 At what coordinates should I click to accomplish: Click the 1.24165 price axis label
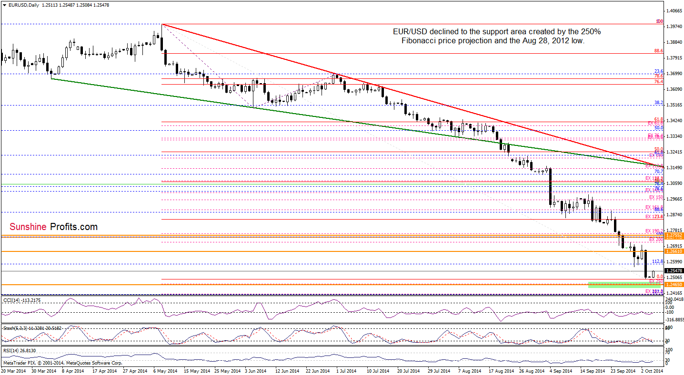click(675, 293)
